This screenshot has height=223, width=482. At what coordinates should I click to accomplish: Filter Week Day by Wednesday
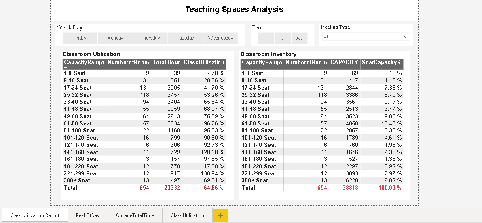pos(220,38)
